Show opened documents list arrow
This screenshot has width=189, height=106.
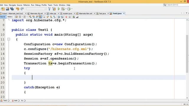pyautogui.click(x=186, y=13)
